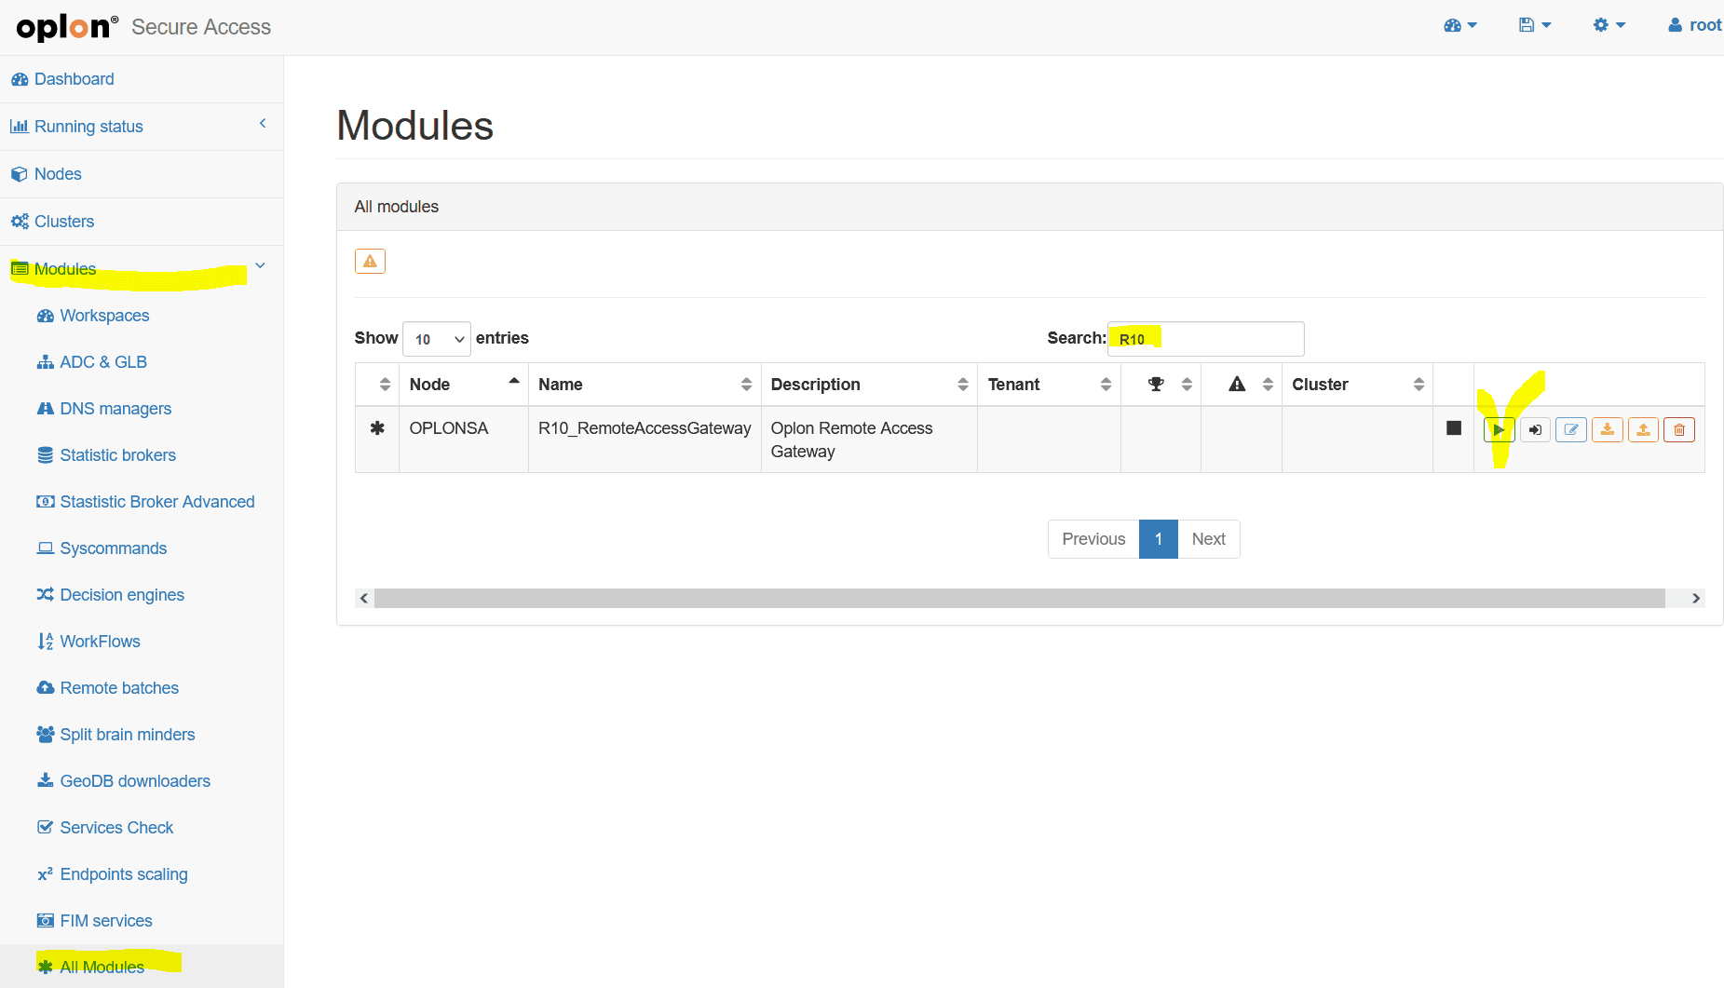This screenshot has height=988, width=1724.
Task: Sort table by Tenant column
Action: coord(1049,385)
